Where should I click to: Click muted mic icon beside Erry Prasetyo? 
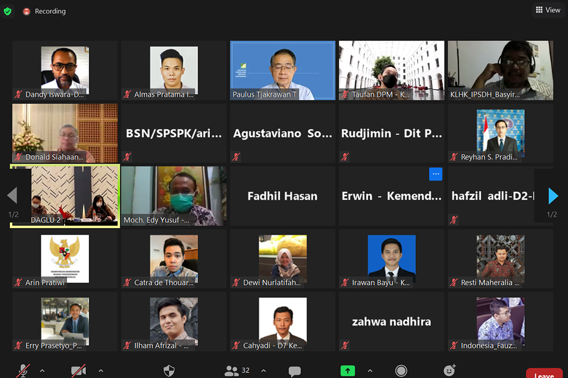coord(18,345)
